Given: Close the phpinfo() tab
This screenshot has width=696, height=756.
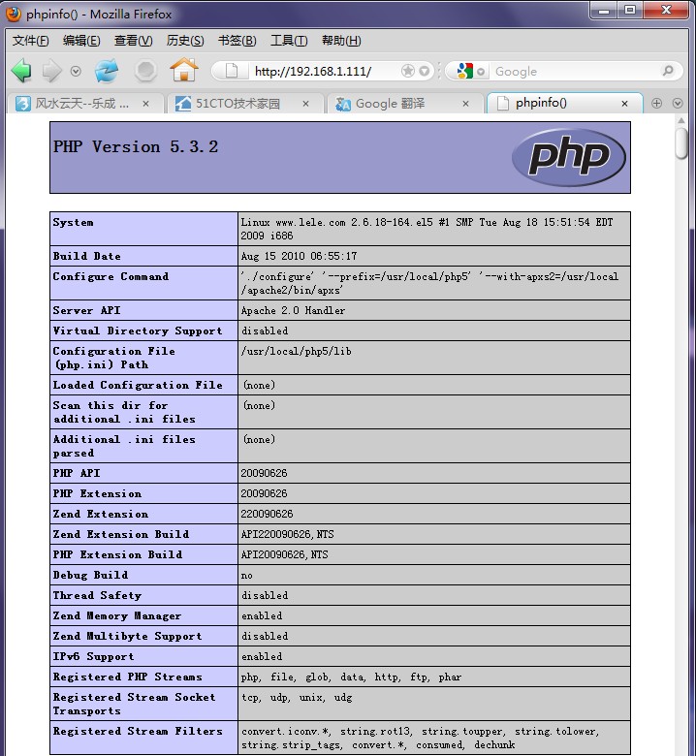Looking at the screenshot, I should point(624,104).
